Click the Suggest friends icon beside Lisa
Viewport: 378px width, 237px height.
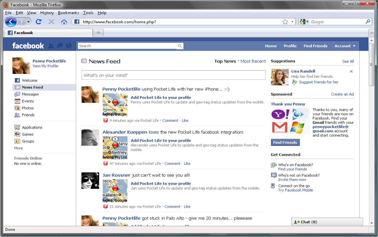point(294,82)
